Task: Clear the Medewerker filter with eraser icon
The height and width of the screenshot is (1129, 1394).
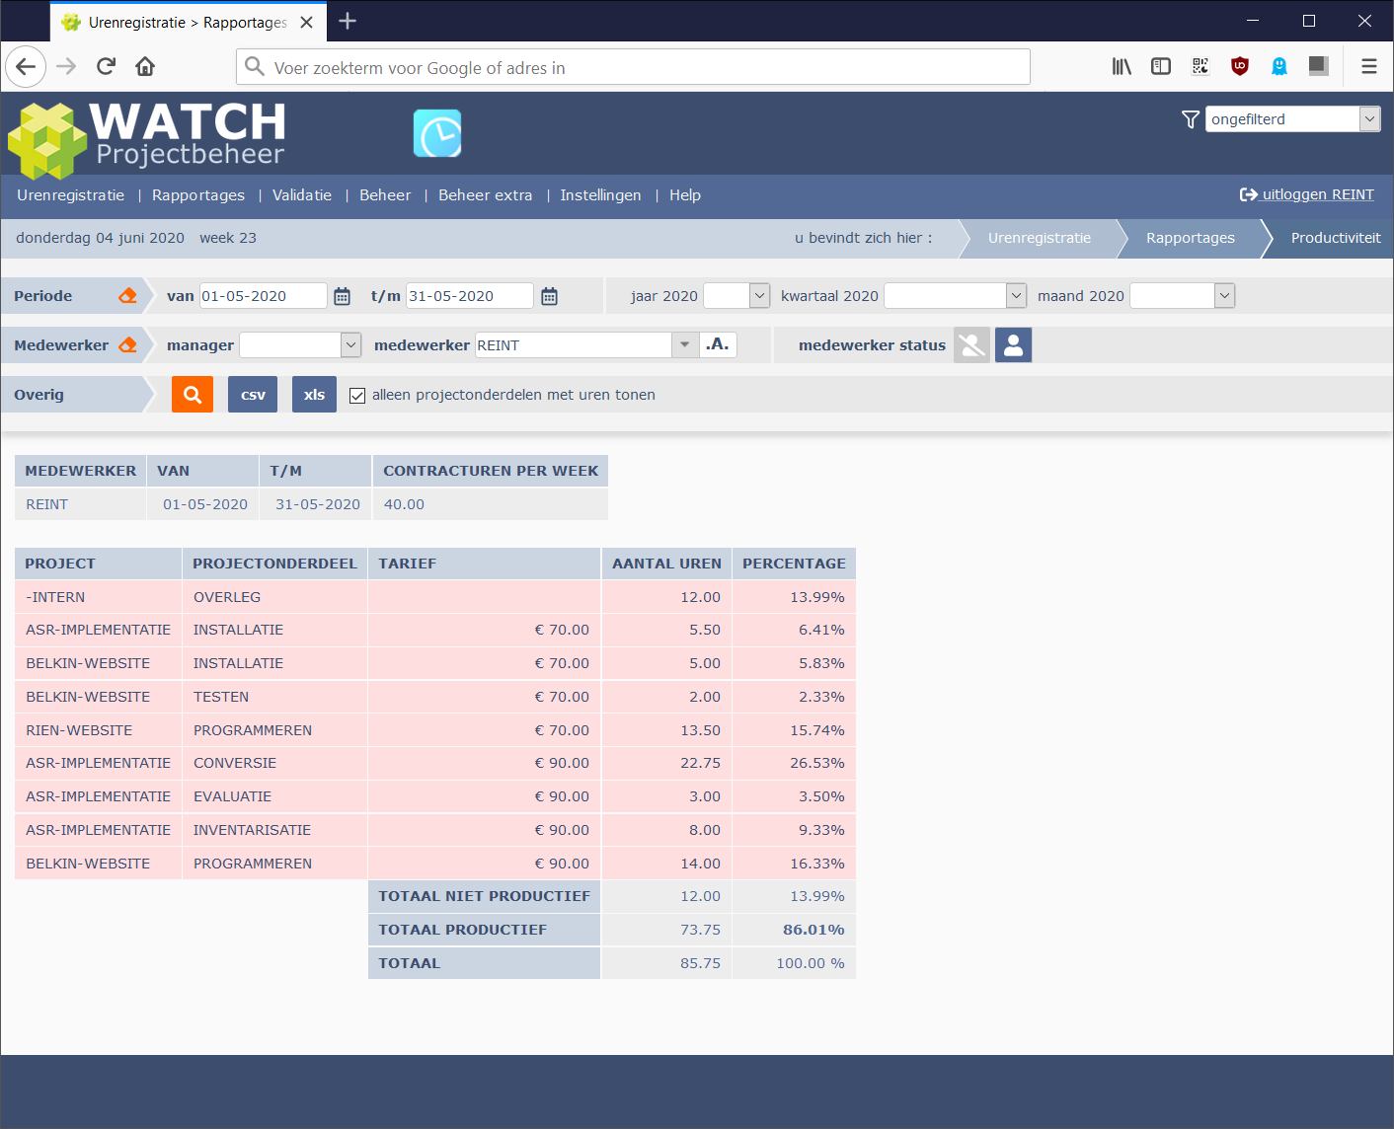Action: [x=127, y=345]
